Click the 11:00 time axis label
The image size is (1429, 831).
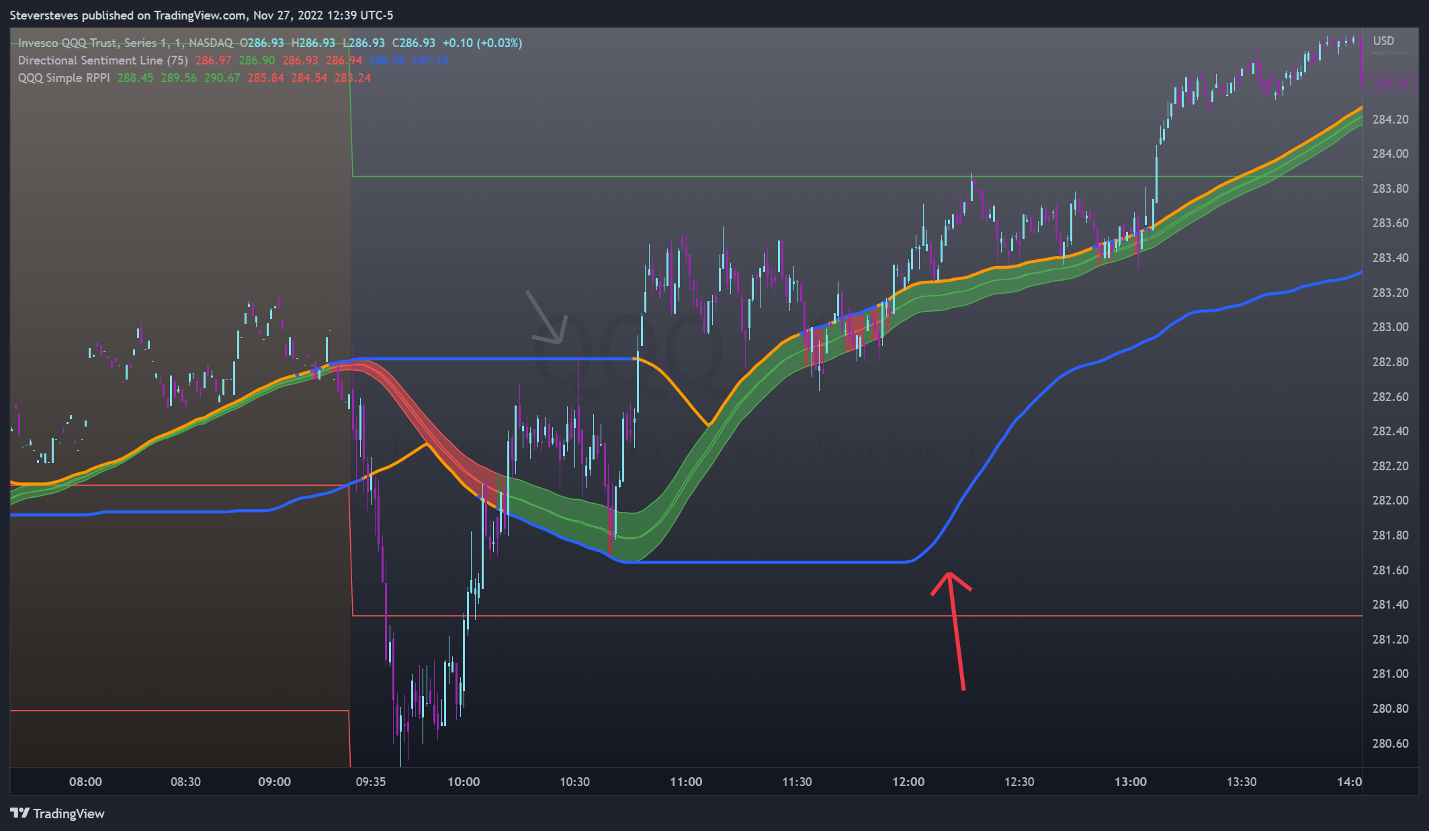[x=686, y=782]
